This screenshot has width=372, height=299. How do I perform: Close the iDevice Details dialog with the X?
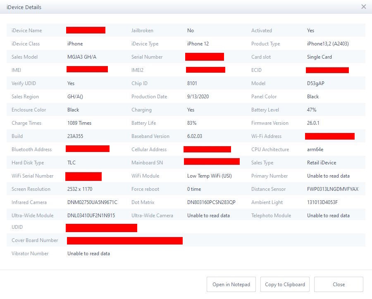pos(363,7)
